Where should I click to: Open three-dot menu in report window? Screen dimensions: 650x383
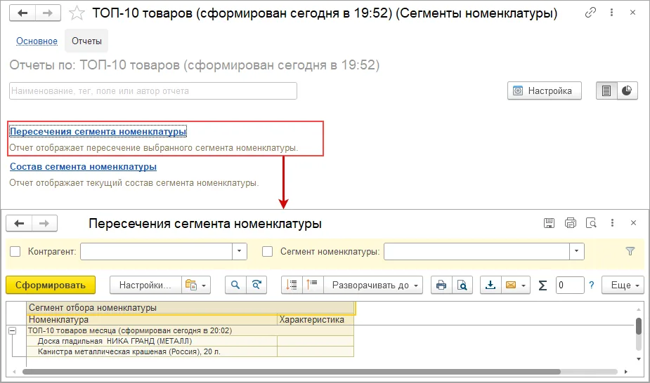pos(612,223)
